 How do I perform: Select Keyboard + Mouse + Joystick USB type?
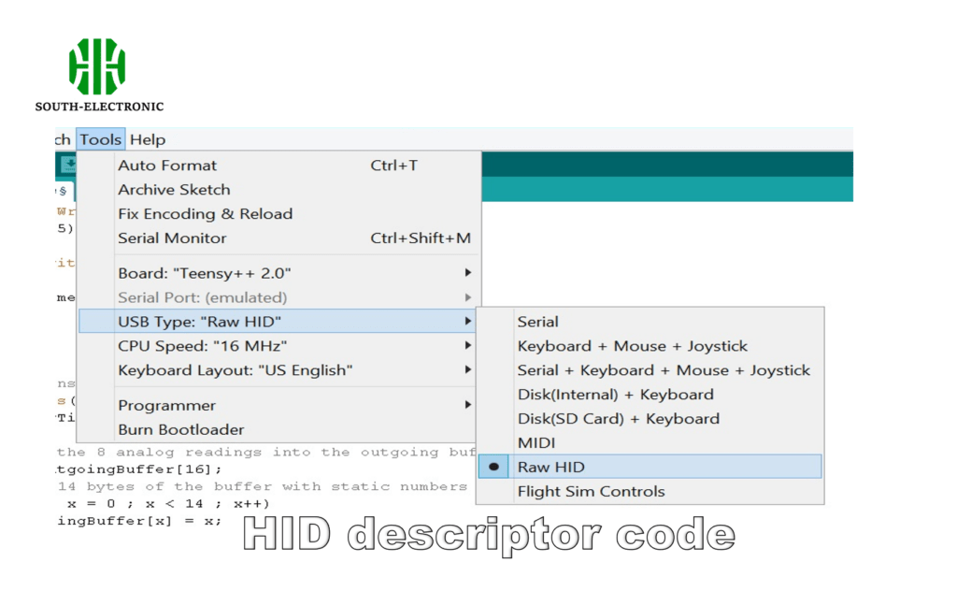point(632,345)
